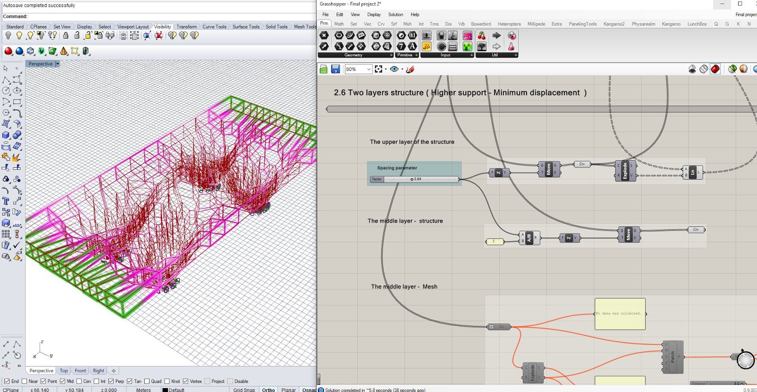Click the Lock Objects padlock icon
The height and width of the screenshot is (392, 757).
(x=66, y=35)
